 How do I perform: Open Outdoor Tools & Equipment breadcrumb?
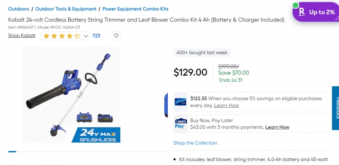click(x=66, y=9)
